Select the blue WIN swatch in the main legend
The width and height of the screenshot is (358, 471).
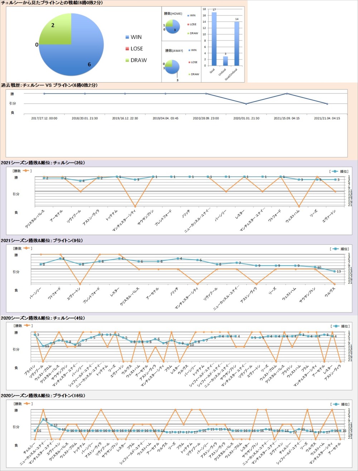(127, 37)
